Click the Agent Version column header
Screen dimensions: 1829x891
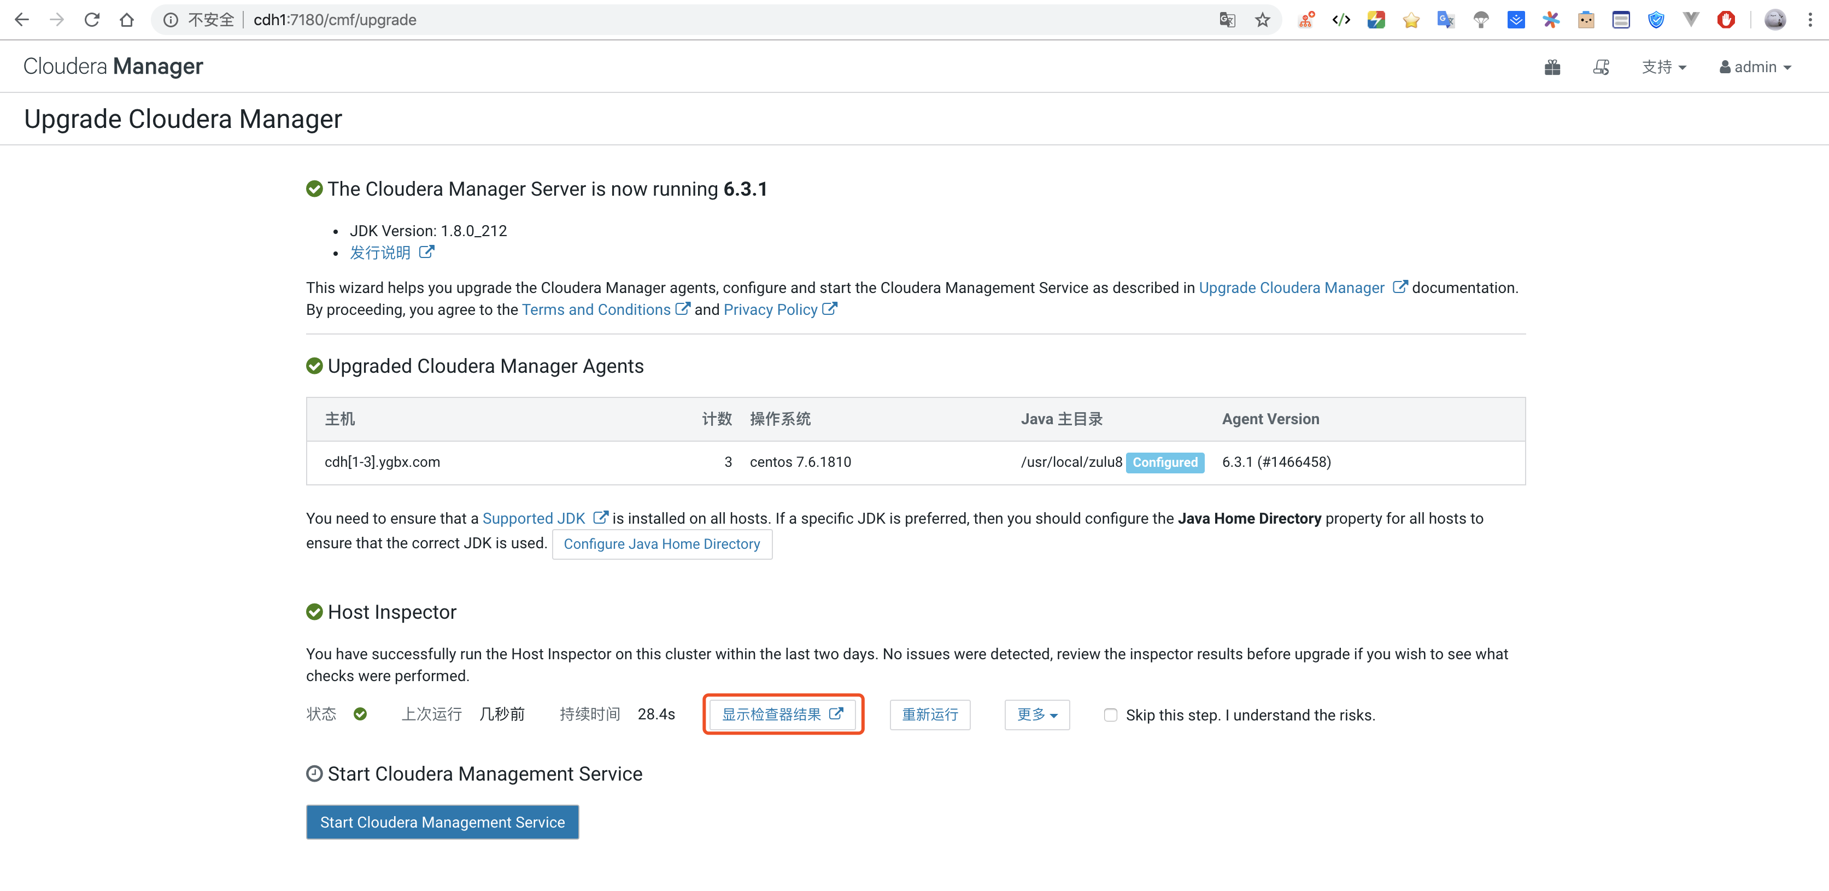tap(1270, 419)
